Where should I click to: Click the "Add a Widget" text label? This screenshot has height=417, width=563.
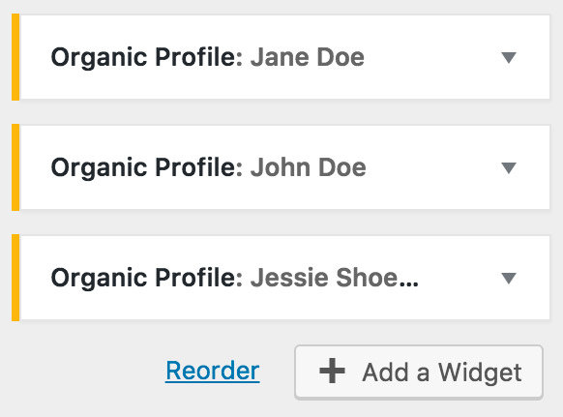442,372
